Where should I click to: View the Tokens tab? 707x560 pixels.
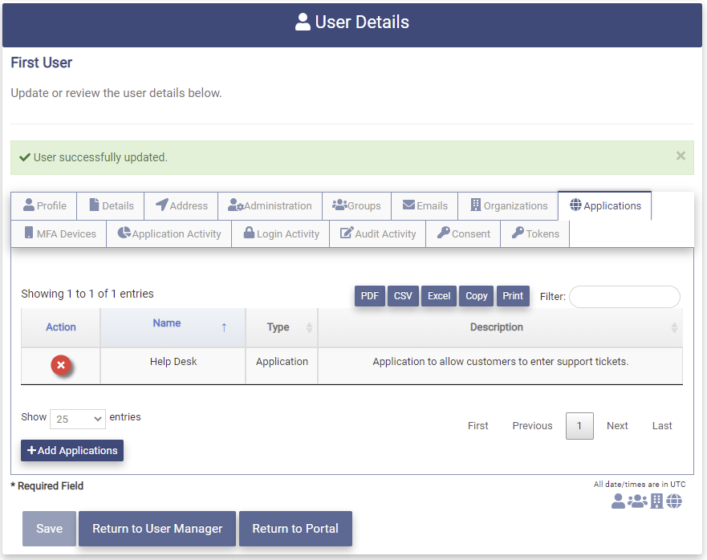click(x=534, y=233)
